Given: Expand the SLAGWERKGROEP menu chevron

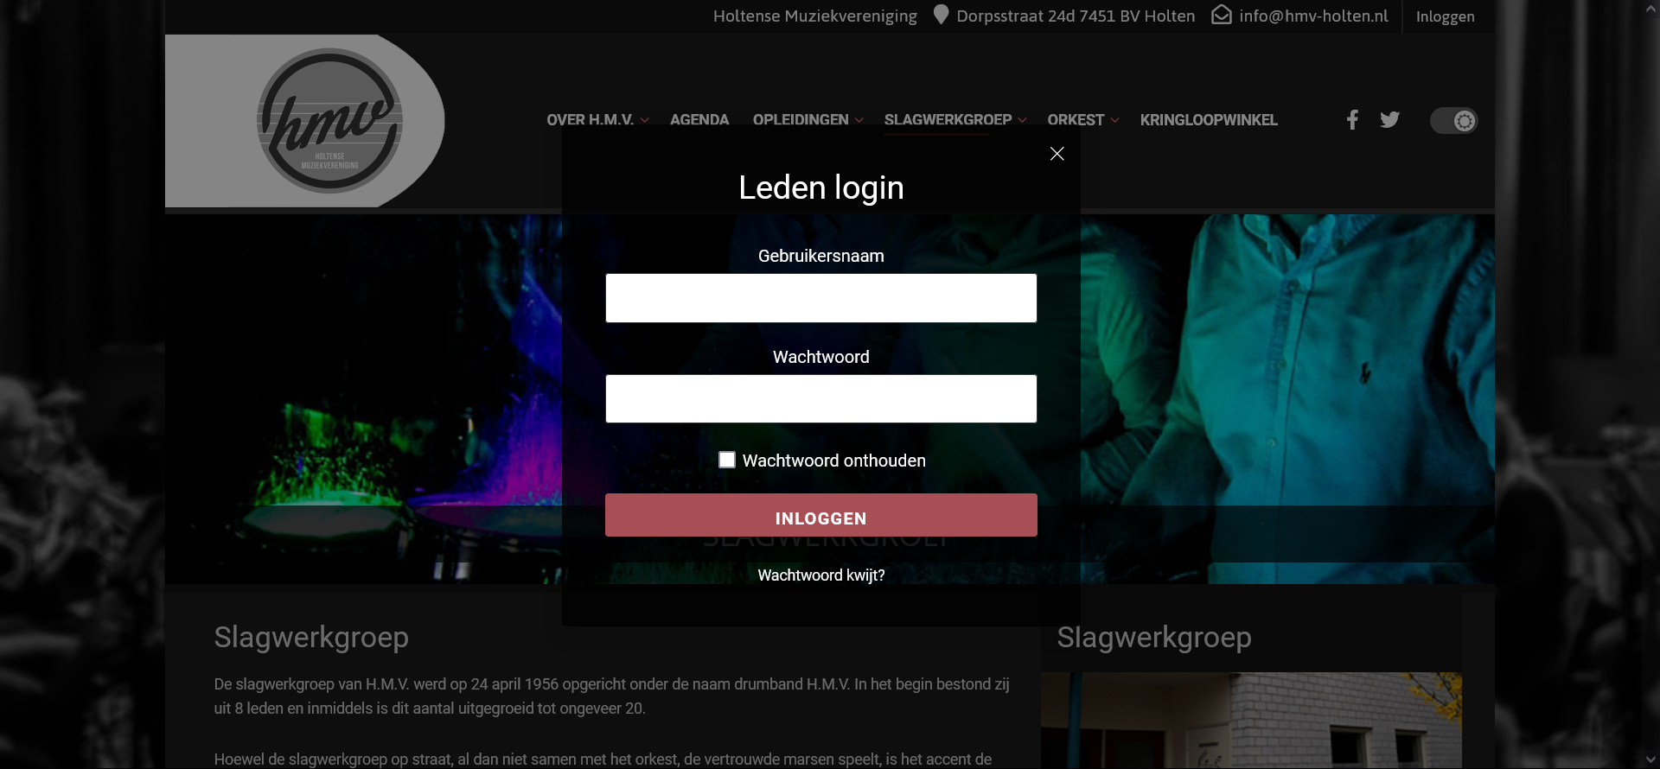Looking at the screenshot, I should [1023, 121].
